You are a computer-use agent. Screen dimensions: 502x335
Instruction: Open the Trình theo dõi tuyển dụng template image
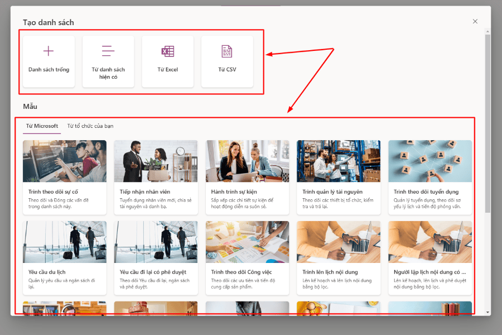coord(430,161)
